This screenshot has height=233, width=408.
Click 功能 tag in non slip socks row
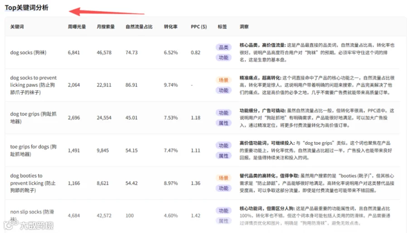(x=223, y=211)
